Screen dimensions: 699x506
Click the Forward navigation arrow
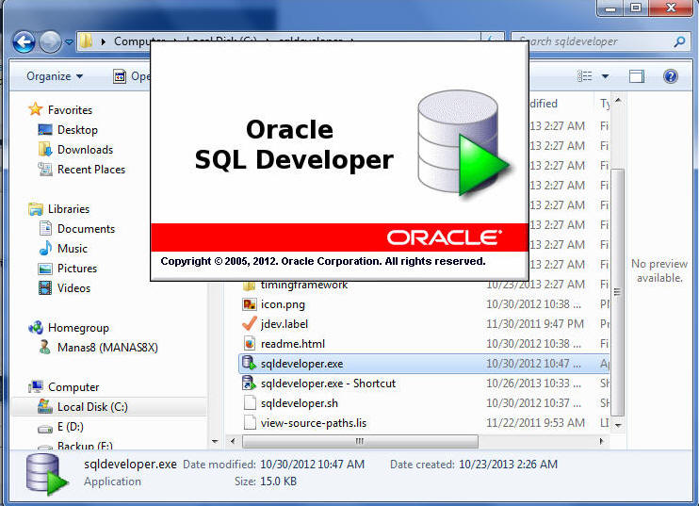(50, 42)
